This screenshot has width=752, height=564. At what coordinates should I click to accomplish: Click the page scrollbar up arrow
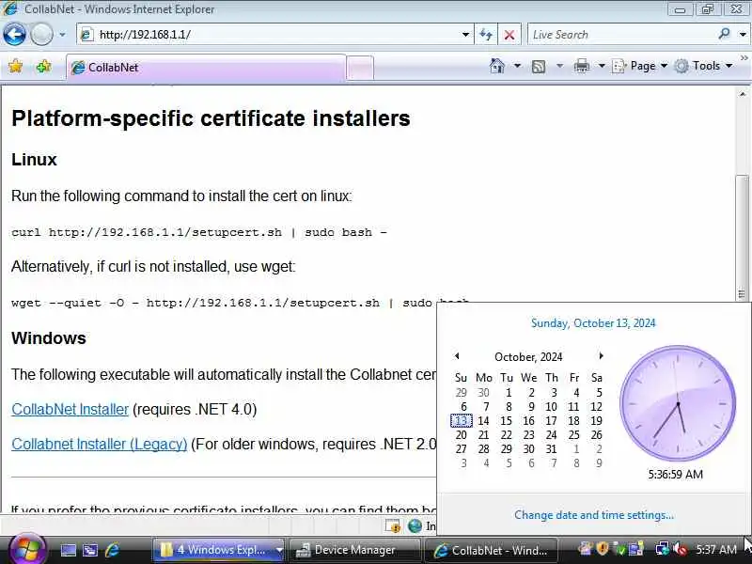pyautogui.click(x=743, y=95)
